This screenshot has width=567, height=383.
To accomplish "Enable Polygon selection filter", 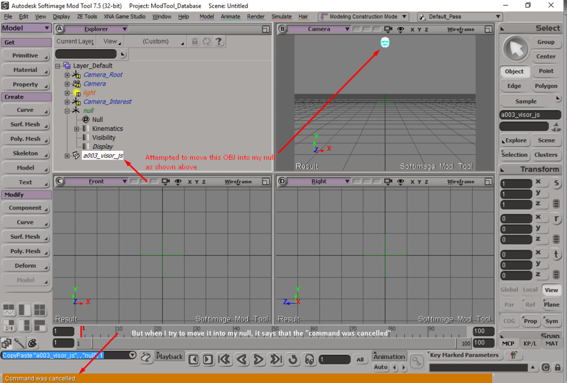I will point(546,86).
